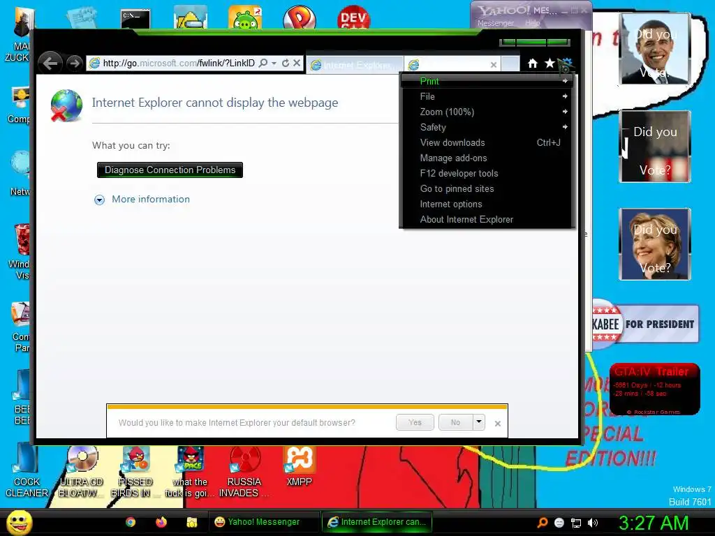Open the network tray icon
Image resolution: width=715 pixels, height=536 pixels.
(x=576, y=523)
